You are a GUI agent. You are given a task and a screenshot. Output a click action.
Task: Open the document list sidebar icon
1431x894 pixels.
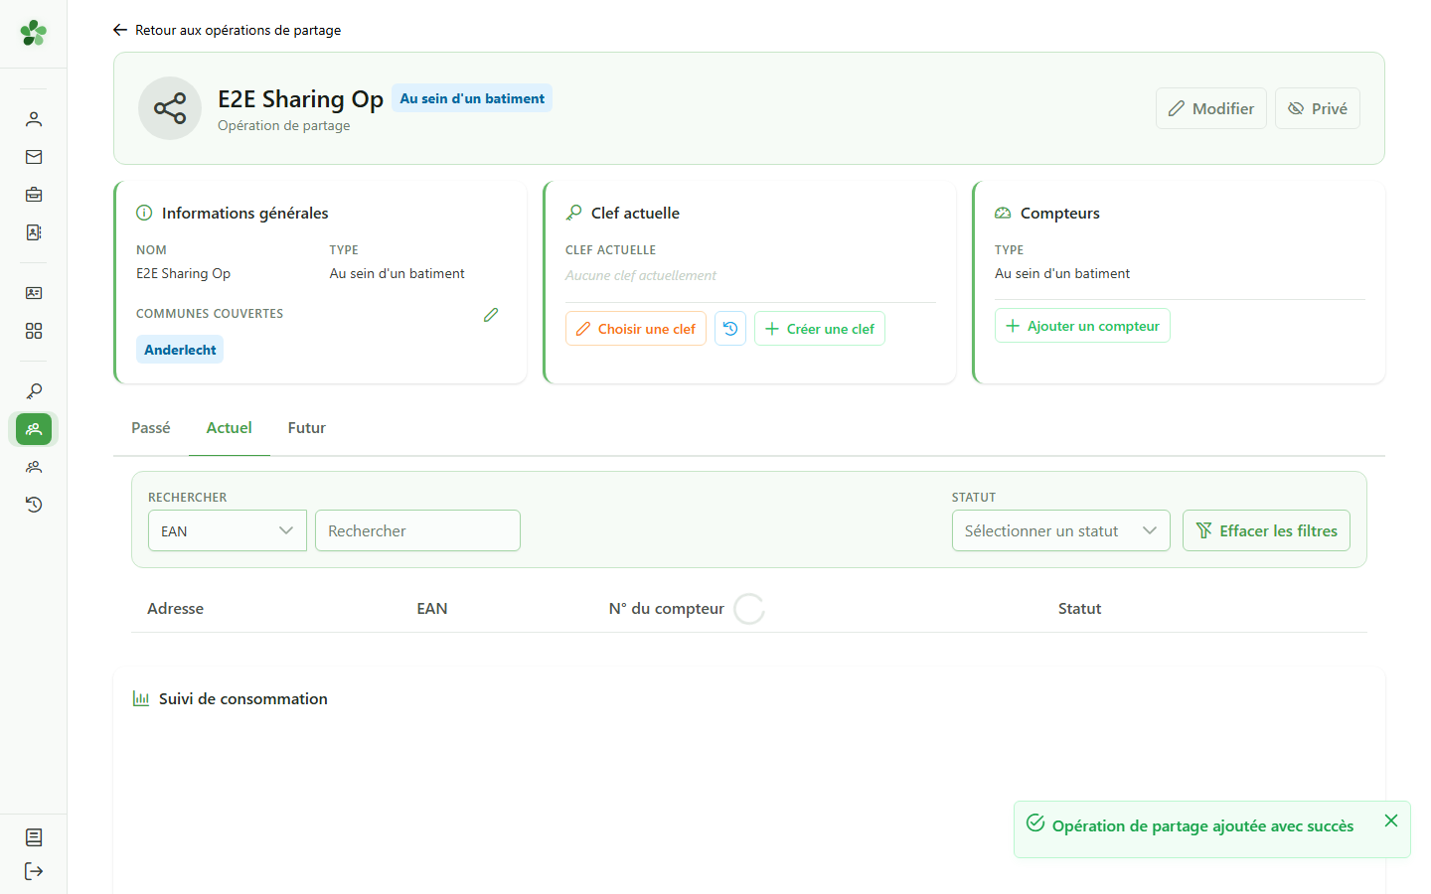34,837
